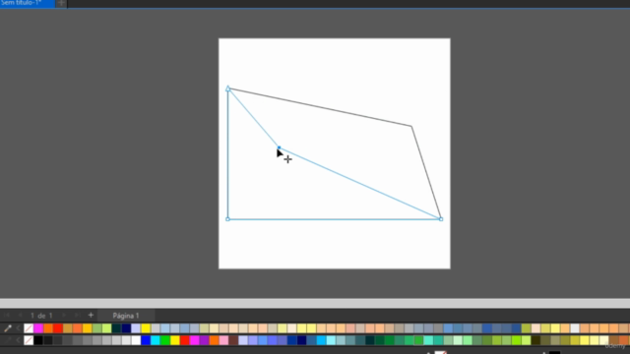This screenshot has width=630, height=354.
Task: Click the '1 de 1' page counter
Action: click(x=41, y=316)
